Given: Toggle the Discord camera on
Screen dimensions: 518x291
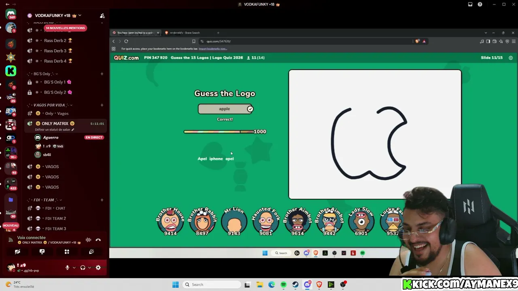Looking at the screenshot, I should [x=17, y=251].
